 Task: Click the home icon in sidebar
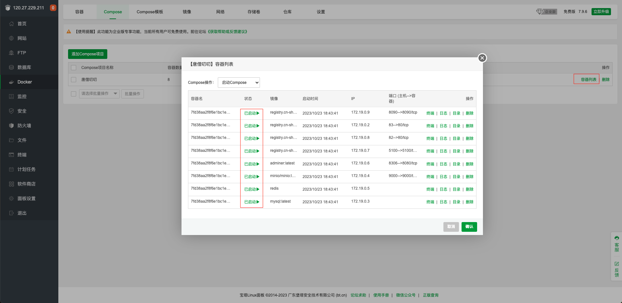click(x=11, y=24)
